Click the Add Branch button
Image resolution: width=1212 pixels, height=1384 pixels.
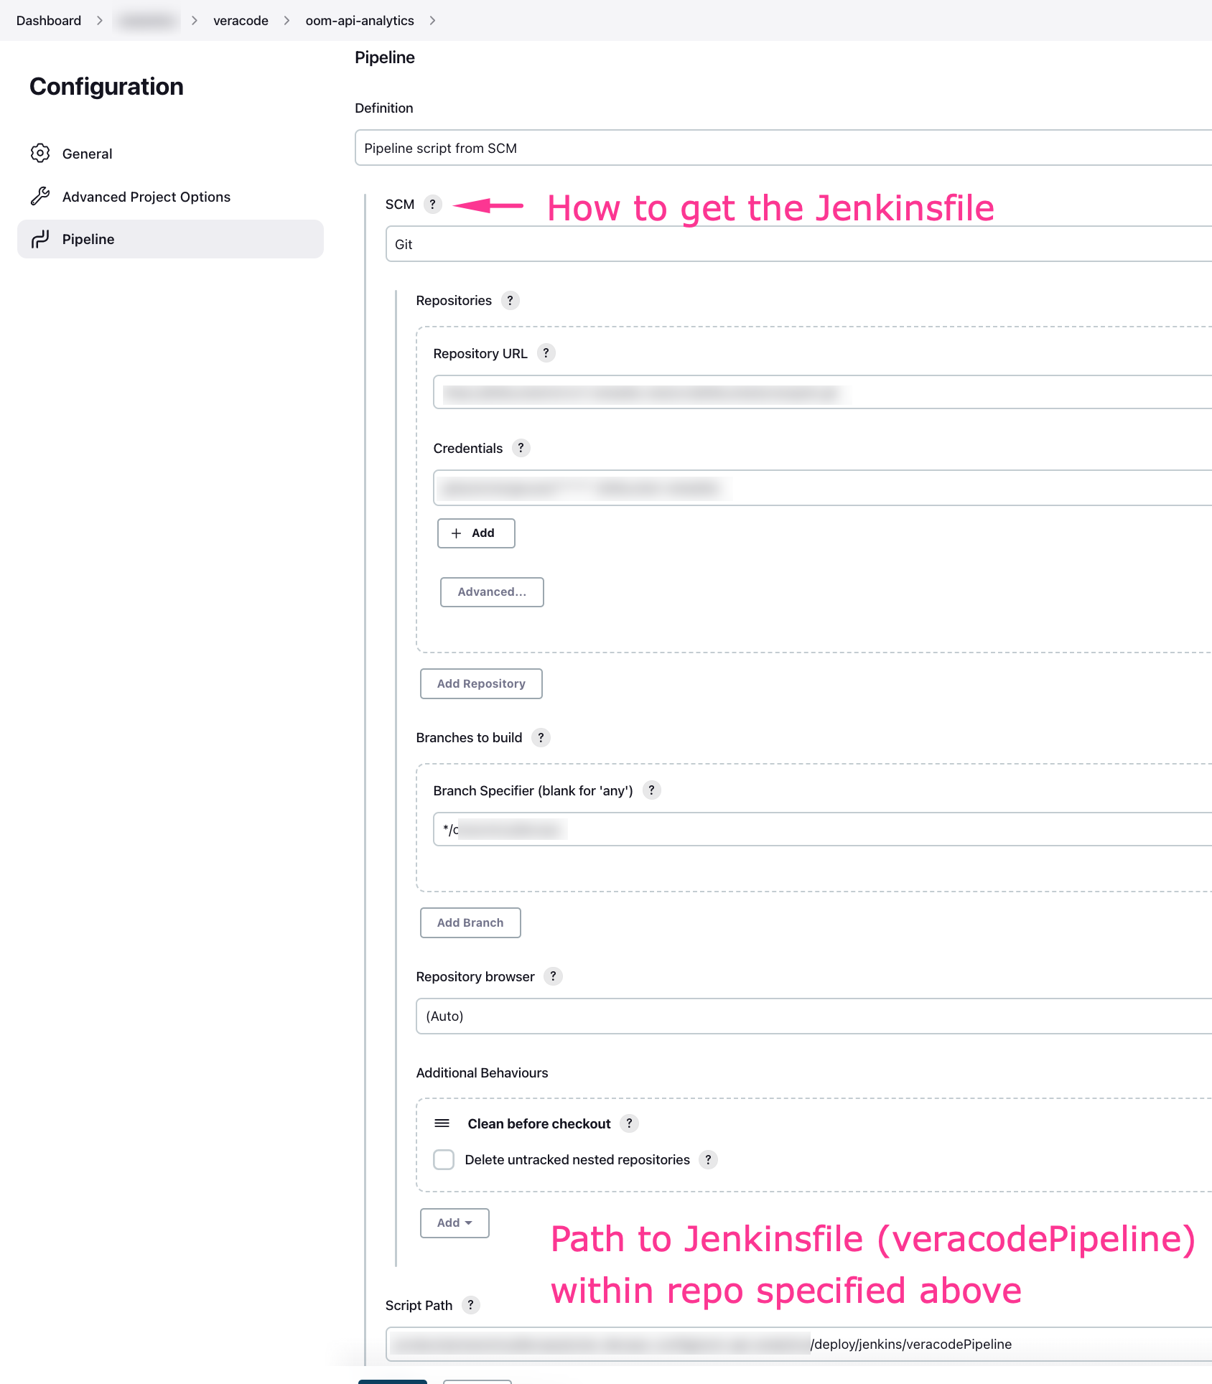470,922
